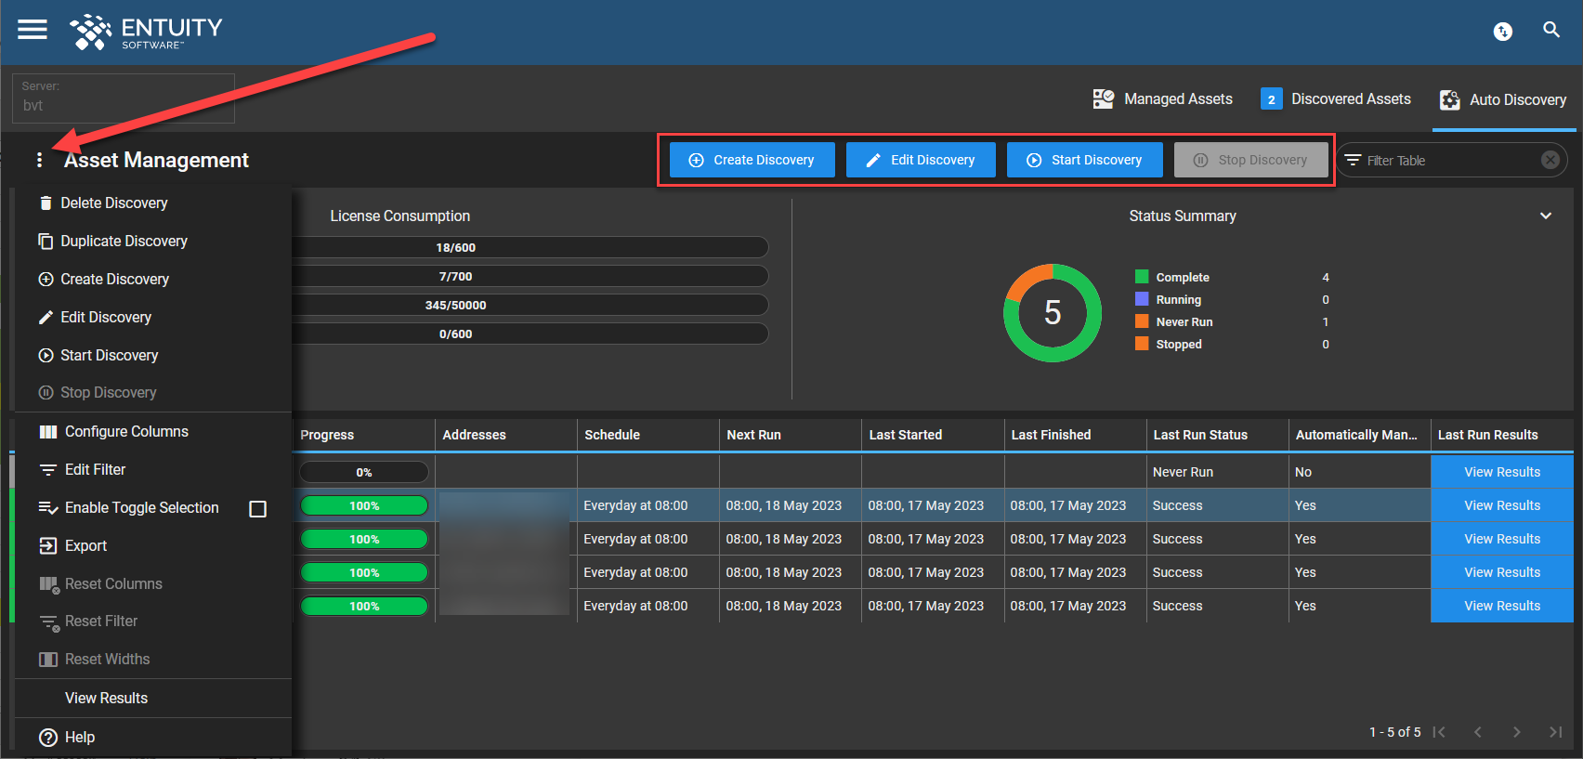Click the Enable Toggle Selection menu entry text

[142, 507]
